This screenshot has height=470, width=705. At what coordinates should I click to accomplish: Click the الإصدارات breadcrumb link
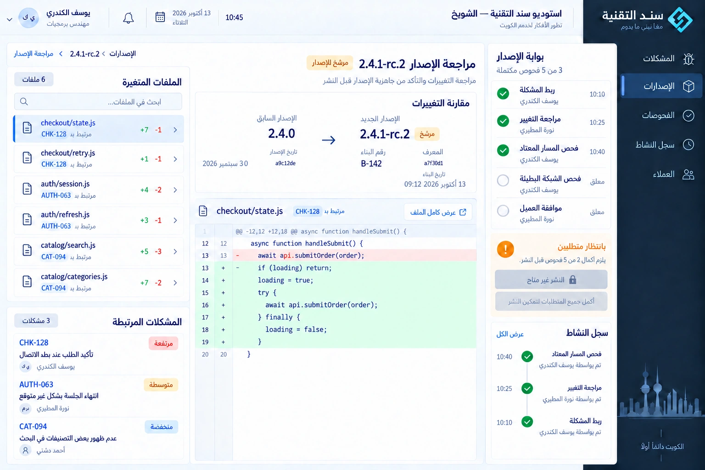point(123,54)
